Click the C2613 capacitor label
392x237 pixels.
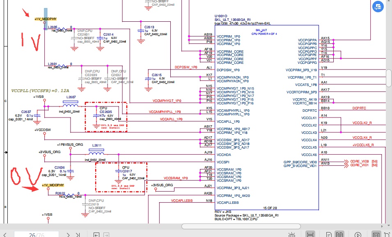click(x=149, y=27)
